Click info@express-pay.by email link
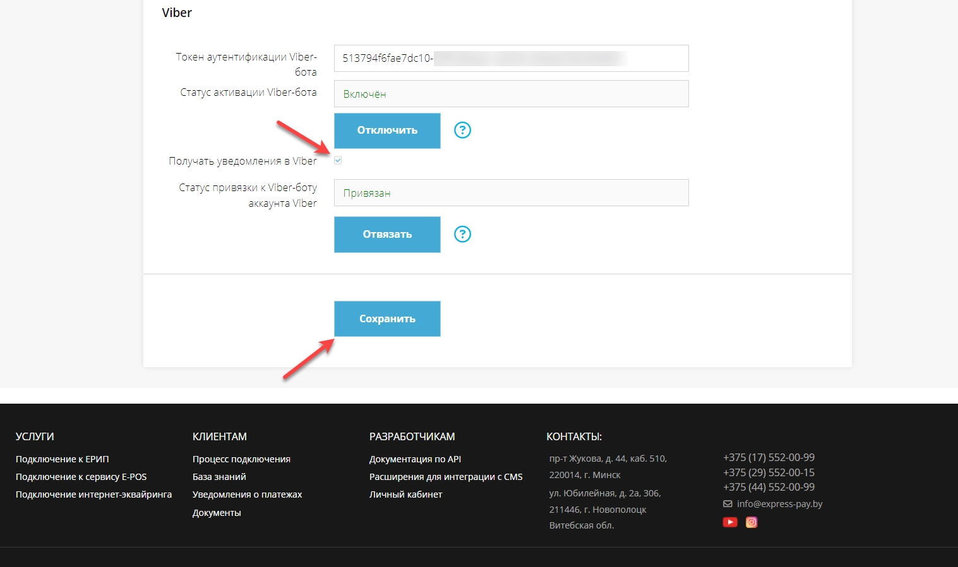 pos(779,504)
